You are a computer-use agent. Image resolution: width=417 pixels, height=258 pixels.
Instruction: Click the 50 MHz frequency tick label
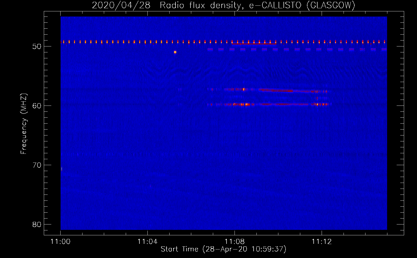[x=37, y=46]
